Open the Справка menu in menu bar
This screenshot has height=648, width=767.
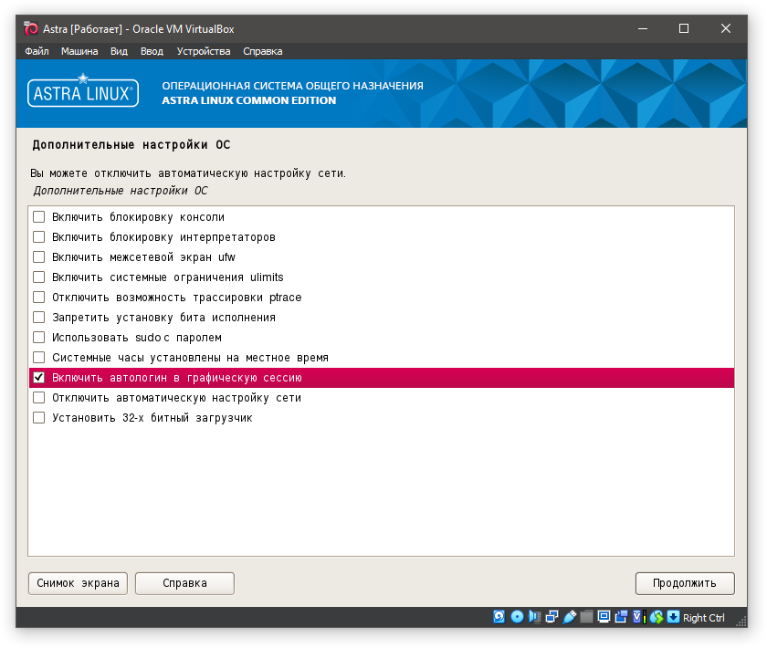coord(263,51)
